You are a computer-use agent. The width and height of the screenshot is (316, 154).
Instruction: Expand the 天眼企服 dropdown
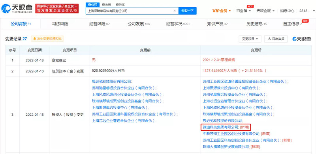(x=265, y=11)
